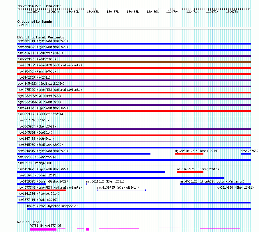Click nsv1072976 (Thareja2015) label
259x232 pixels.
click(x=198, y=169)
